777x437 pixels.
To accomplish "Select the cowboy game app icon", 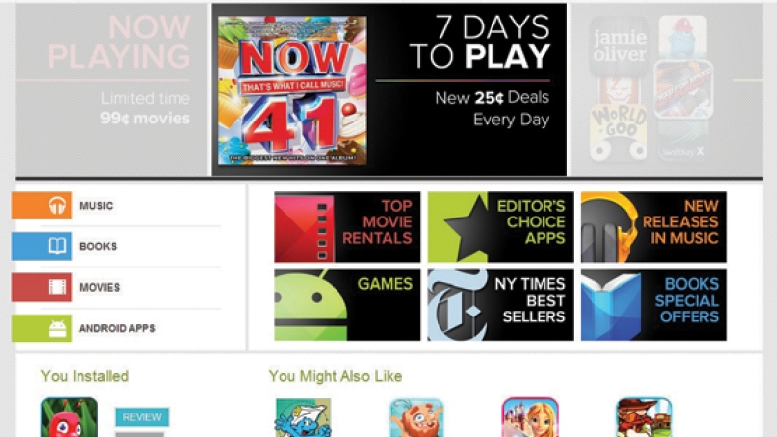I will tap(645, 417).
